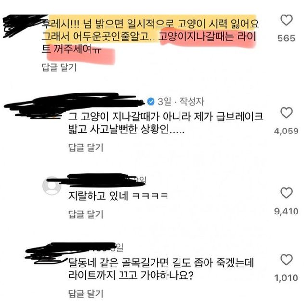Heart the '달동네 같은 골목길' comment
This screenshot has height=307, width=308.
(286, 260)
